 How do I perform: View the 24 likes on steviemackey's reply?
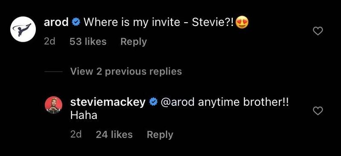coord(114,134)
